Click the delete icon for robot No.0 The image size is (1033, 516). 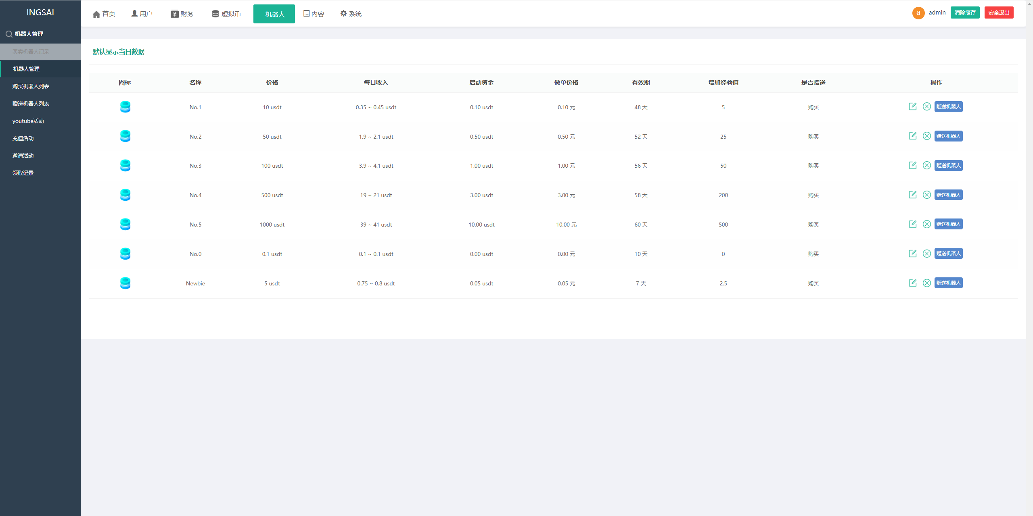926,254
